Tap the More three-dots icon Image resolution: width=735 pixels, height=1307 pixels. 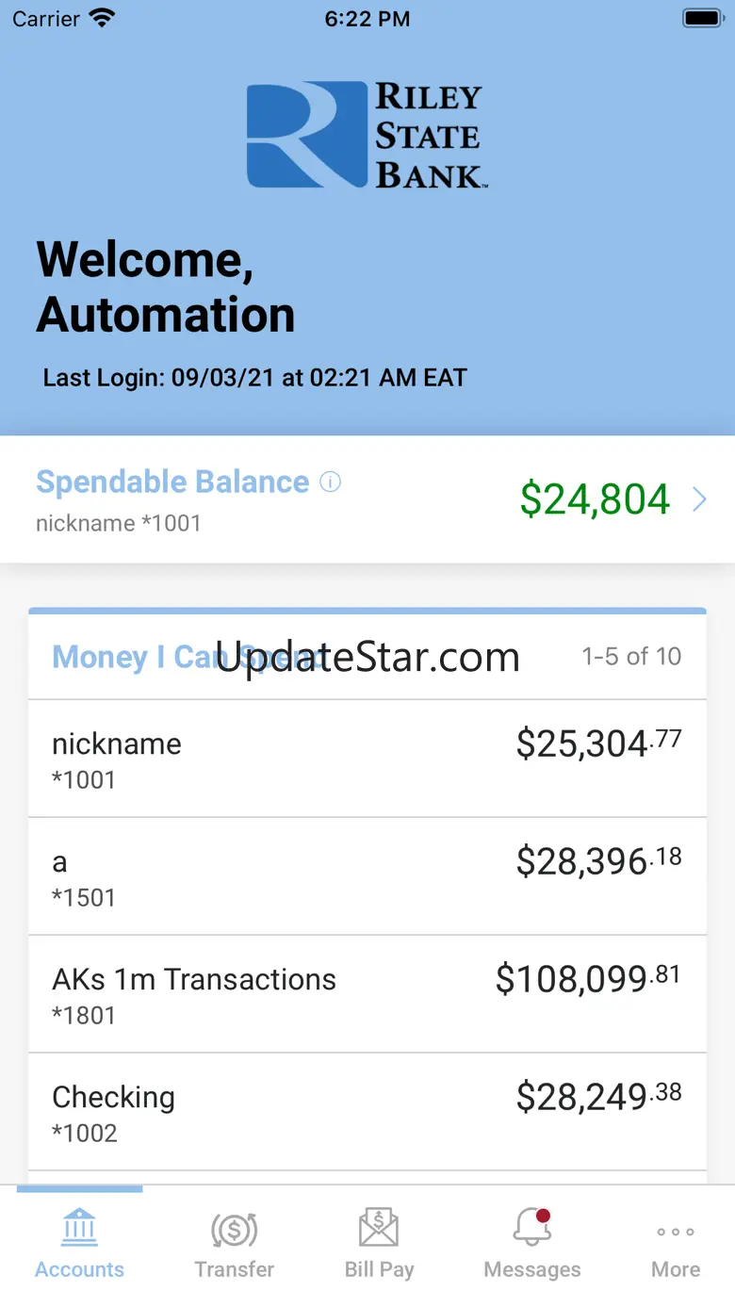[676, 1232]
